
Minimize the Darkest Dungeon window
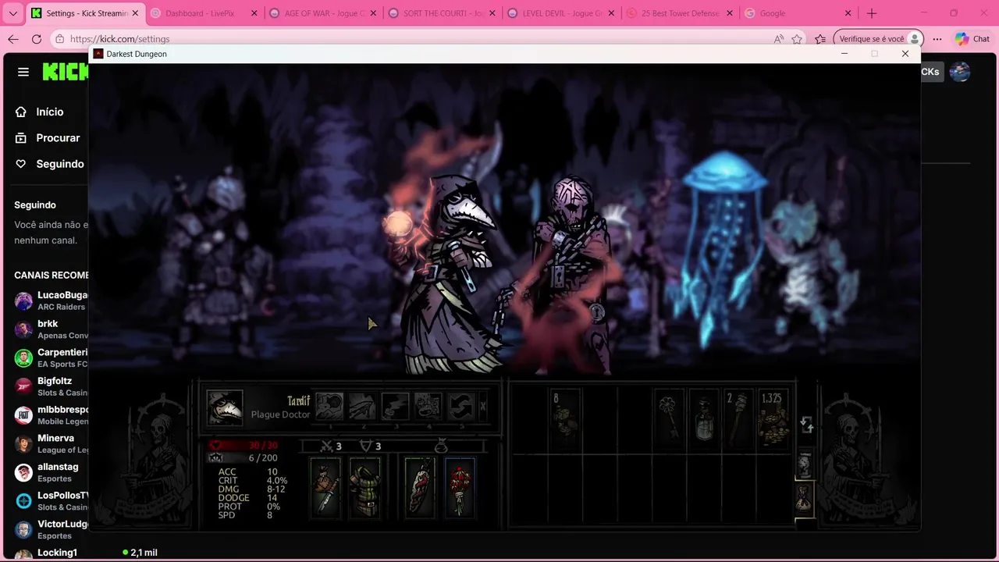click(844, 54)
